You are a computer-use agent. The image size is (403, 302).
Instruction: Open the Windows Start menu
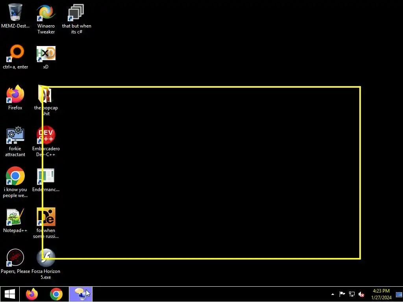click(10, 294)
